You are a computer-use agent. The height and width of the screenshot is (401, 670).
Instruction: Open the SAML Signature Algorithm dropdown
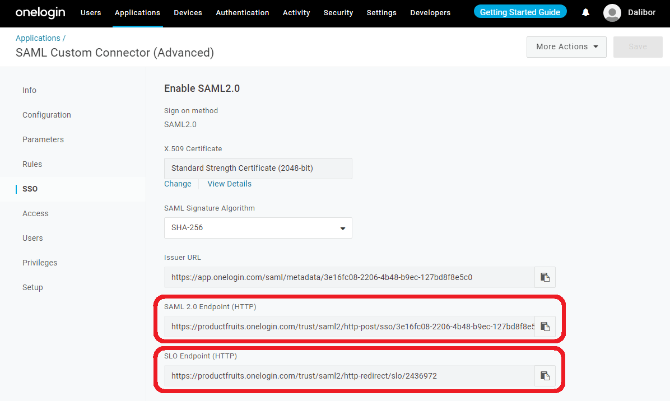(x=258, y=228)
